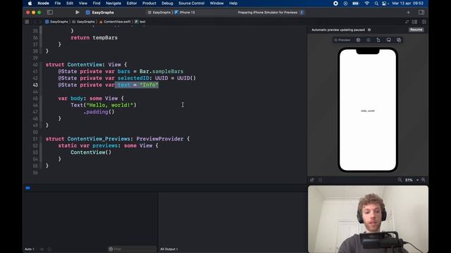Open the Help menu
The image size is (451, 253).
pos(233,4)
